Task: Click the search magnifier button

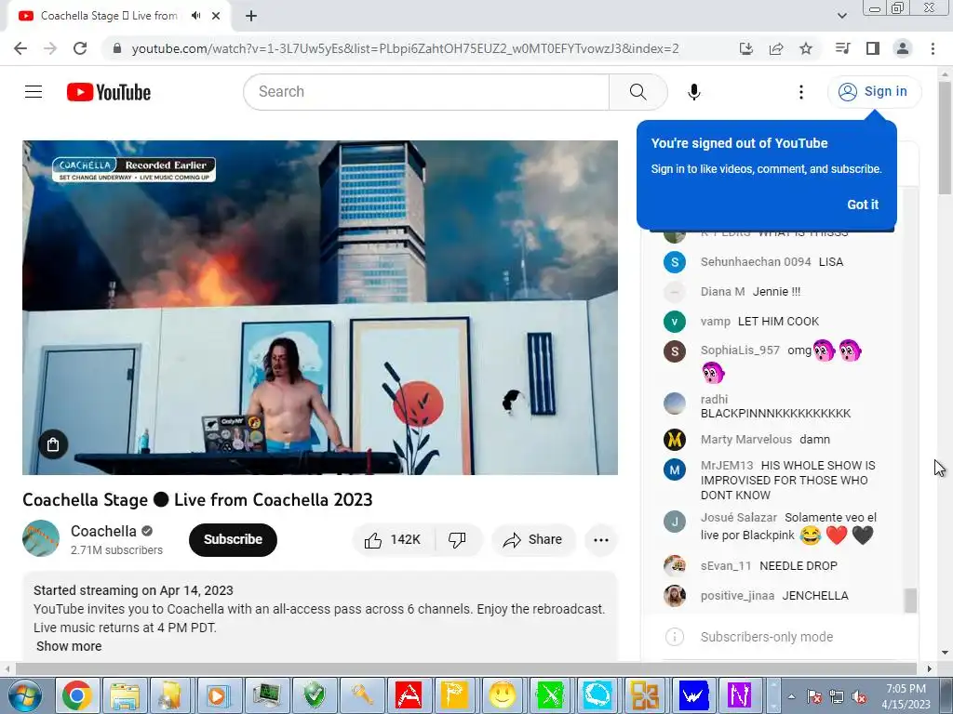Action: tap(638, 92)
